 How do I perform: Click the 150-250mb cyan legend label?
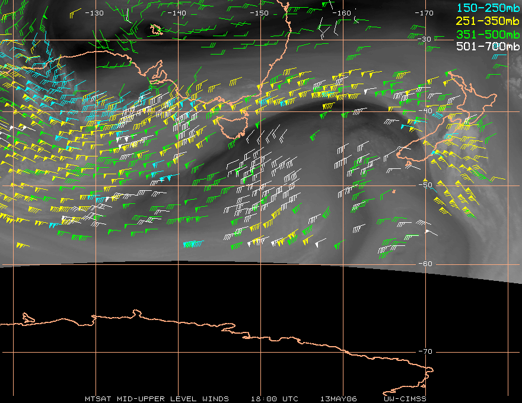[x=488, y=8]
